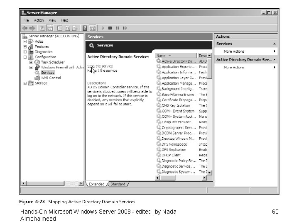Click the Stop the service link

point(100,66)
